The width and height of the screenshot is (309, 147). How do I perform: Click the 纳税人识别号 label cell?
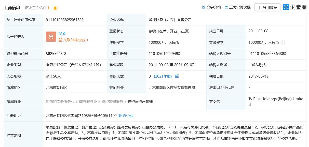(x=226, y=54)
